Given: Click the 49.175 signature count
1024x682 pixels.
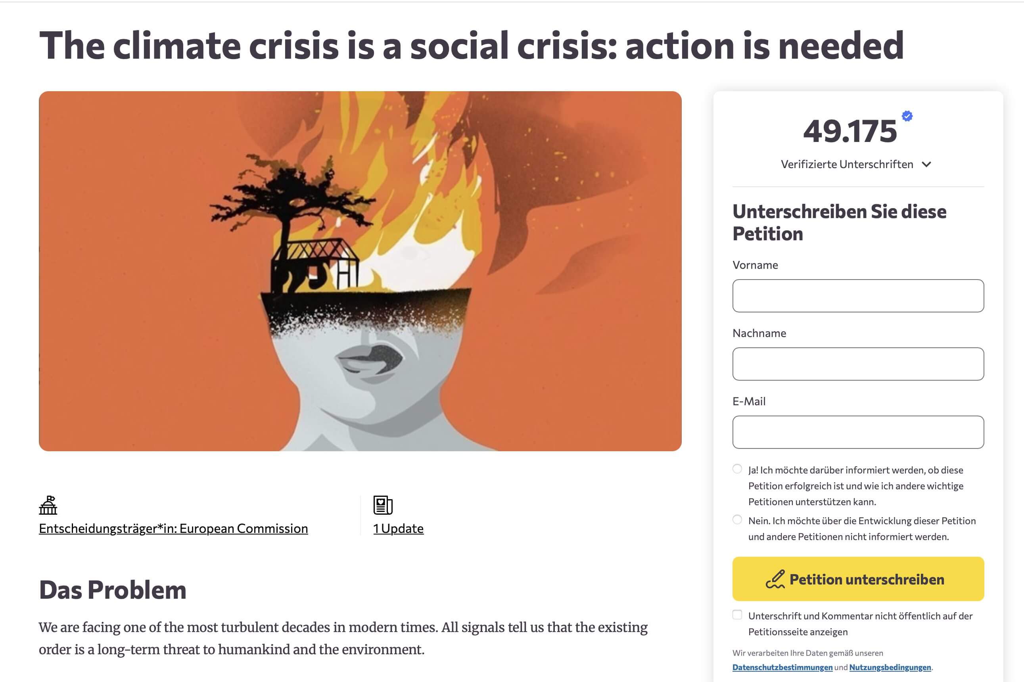Looking at the screenshot, I should (x=850, y=131).
